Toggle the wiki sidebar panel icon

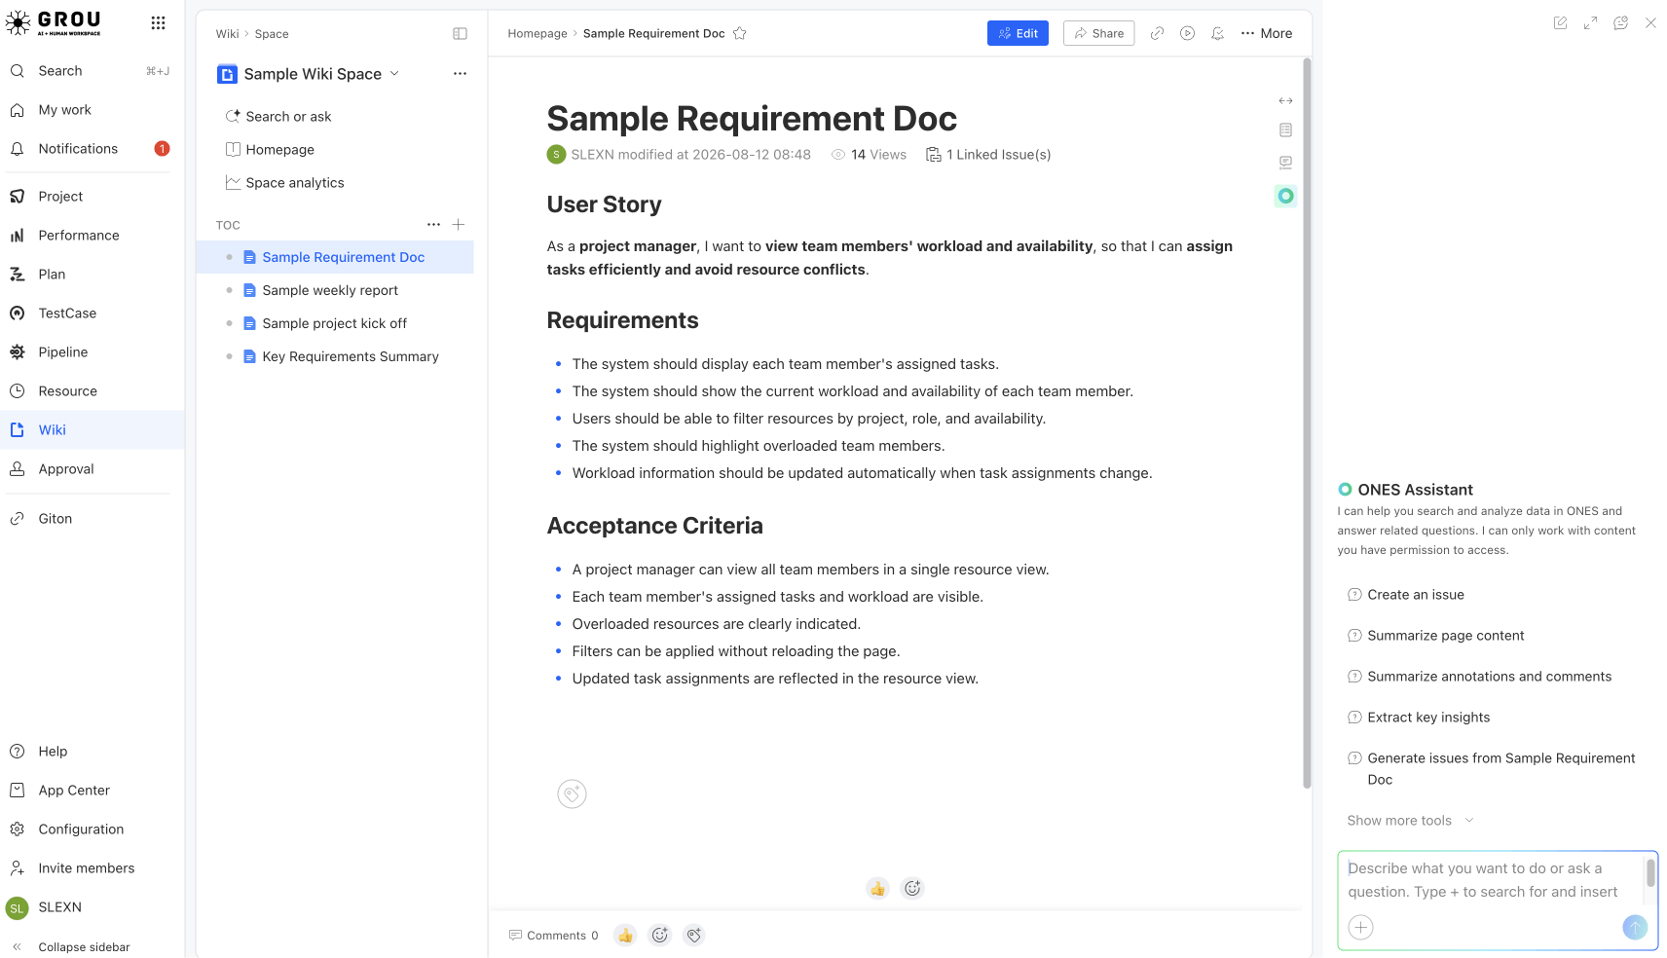pyautogui.click(x=460, y=33)
